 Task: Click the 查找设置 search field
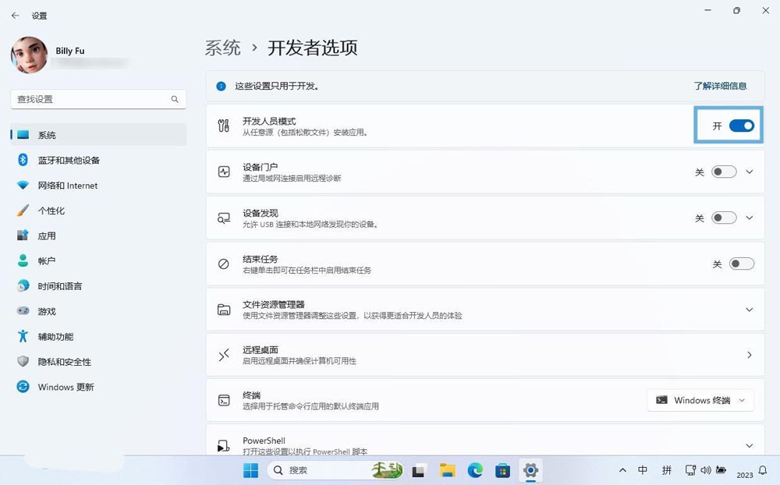[x=90, y=100]
